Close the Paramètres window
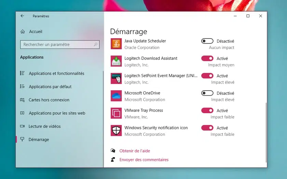 coord(261,16)
